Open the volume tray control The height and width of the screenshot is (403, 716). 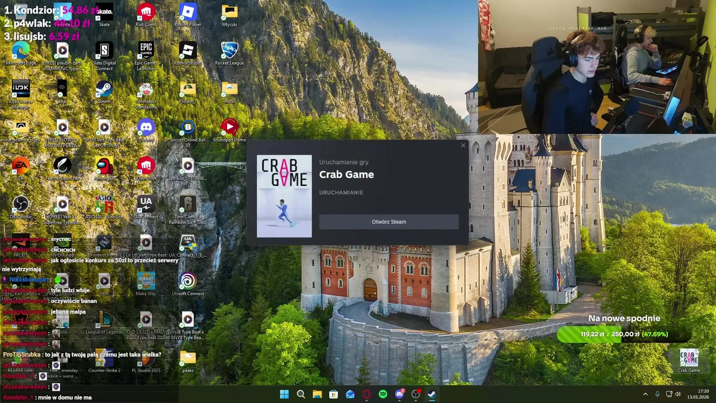(678, 394)
